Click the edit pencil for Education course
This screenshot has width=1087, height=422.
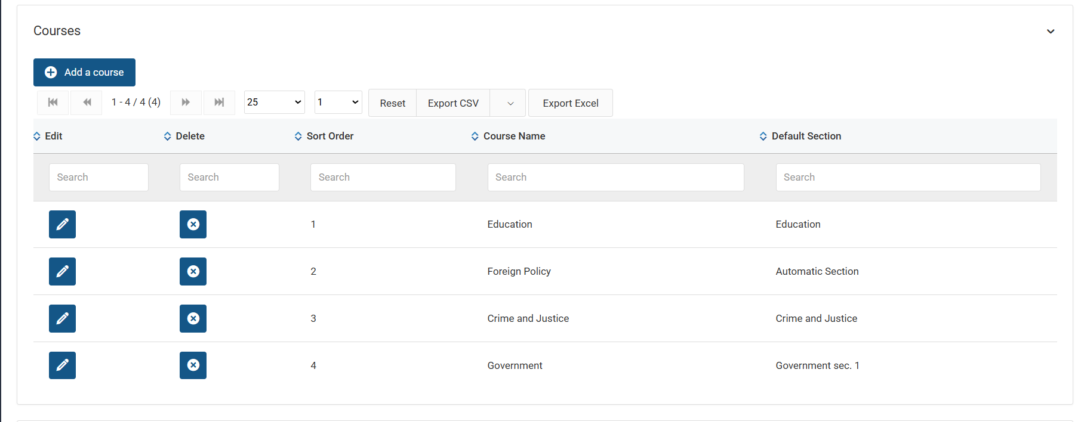[x=62, y=224]
